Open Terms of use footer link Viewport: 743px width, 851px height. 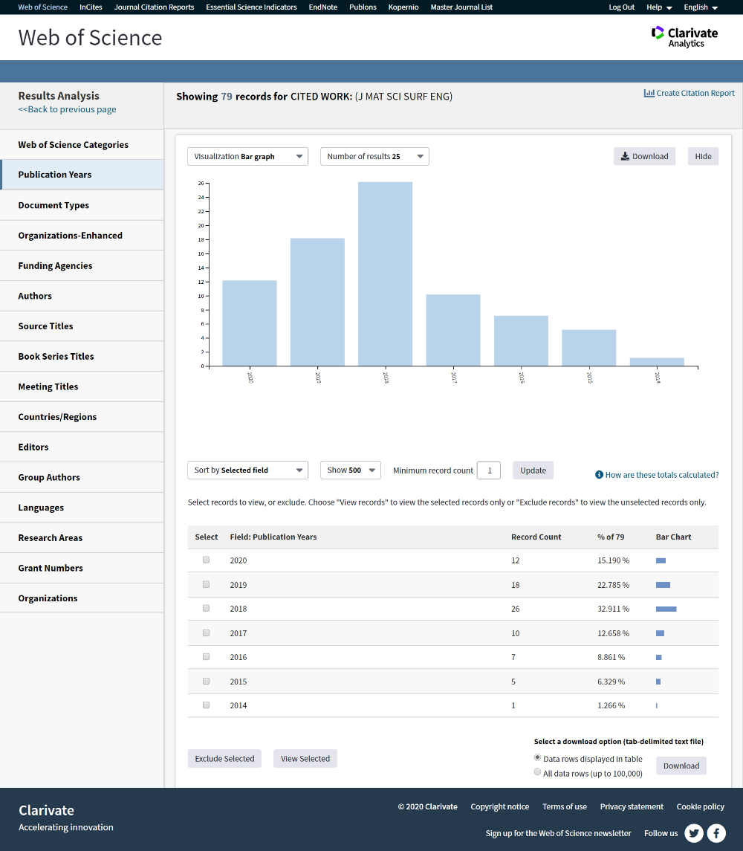(565, 806)
